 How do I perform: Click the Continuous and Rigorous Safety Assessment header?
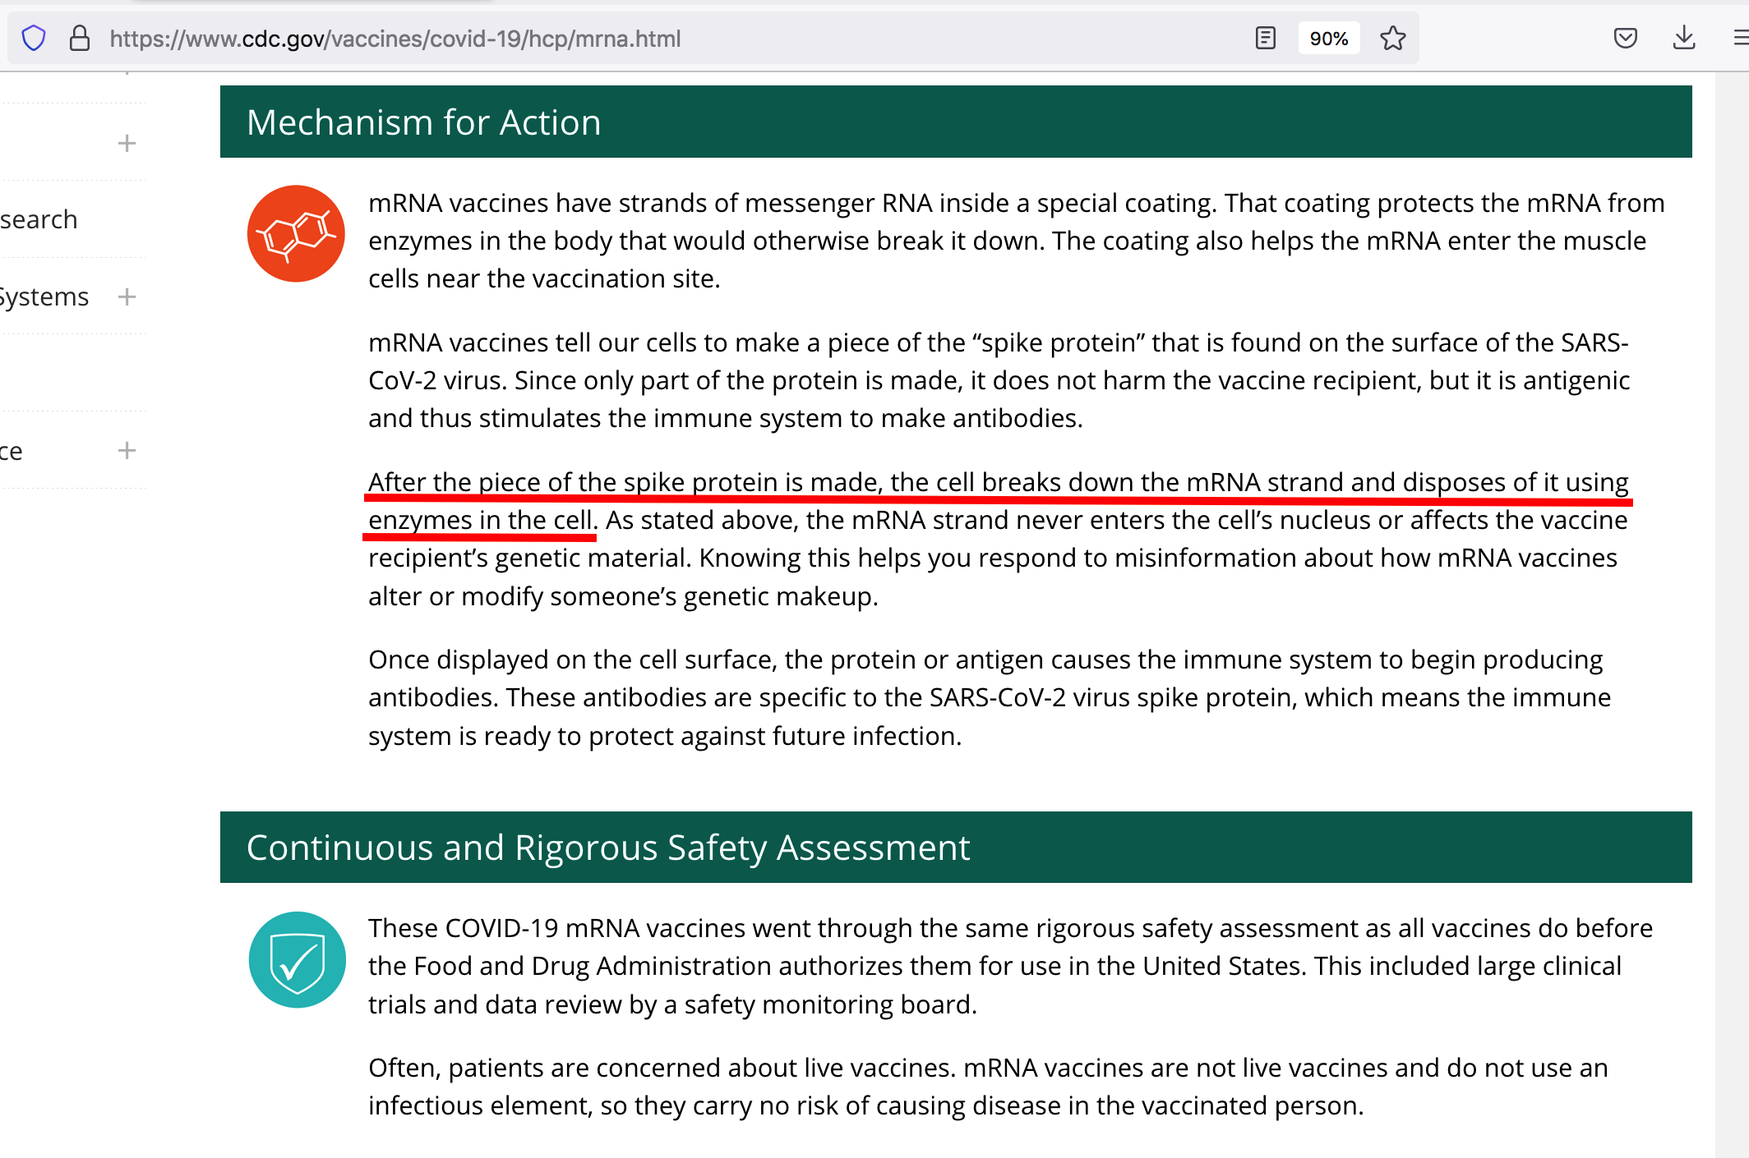[x=607, y=848]
